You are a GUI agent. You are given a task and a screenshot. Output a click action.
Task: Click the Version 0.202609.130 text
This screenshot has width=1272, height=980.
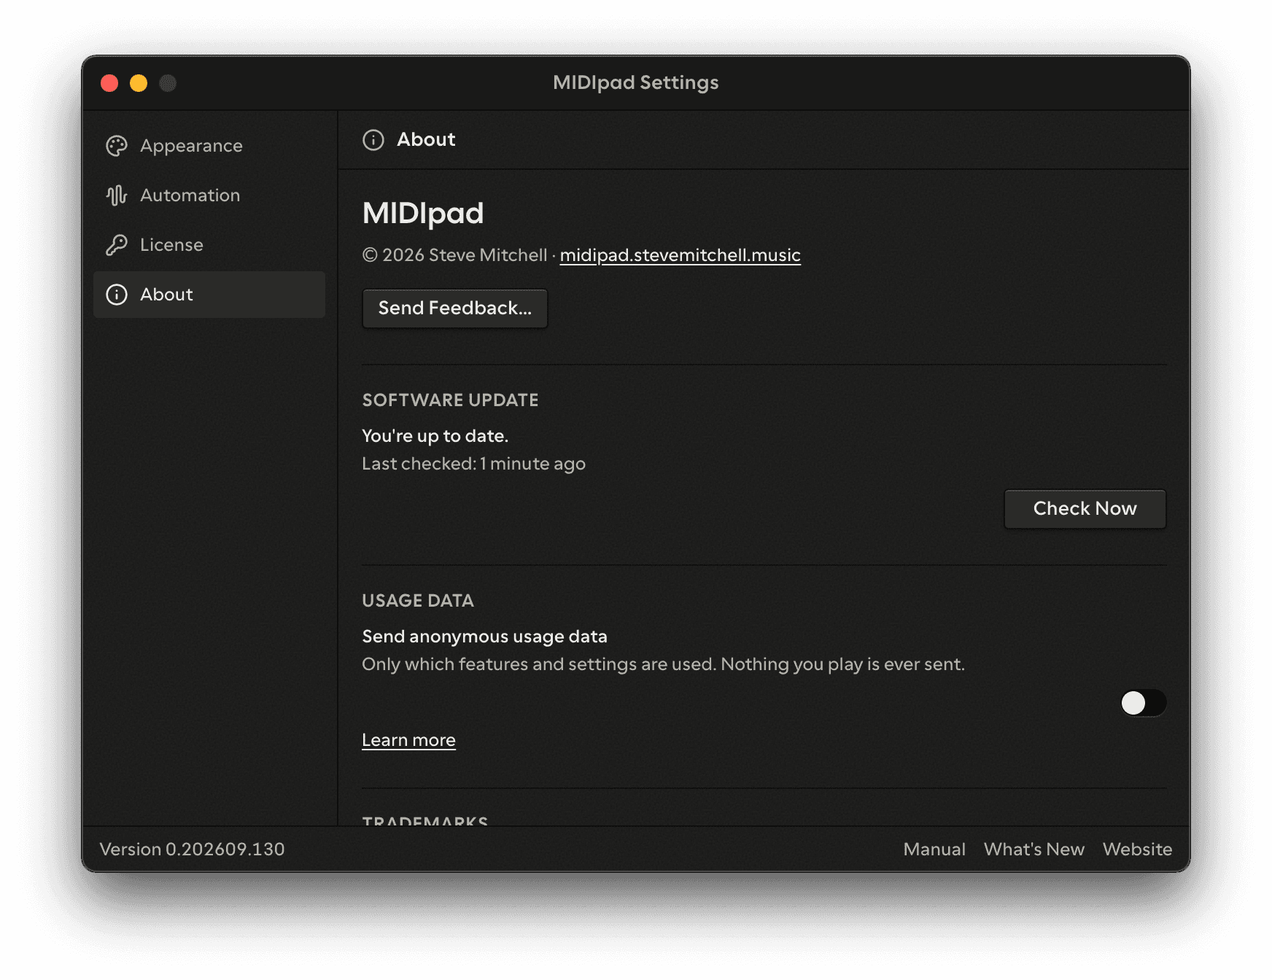[192, 849]
